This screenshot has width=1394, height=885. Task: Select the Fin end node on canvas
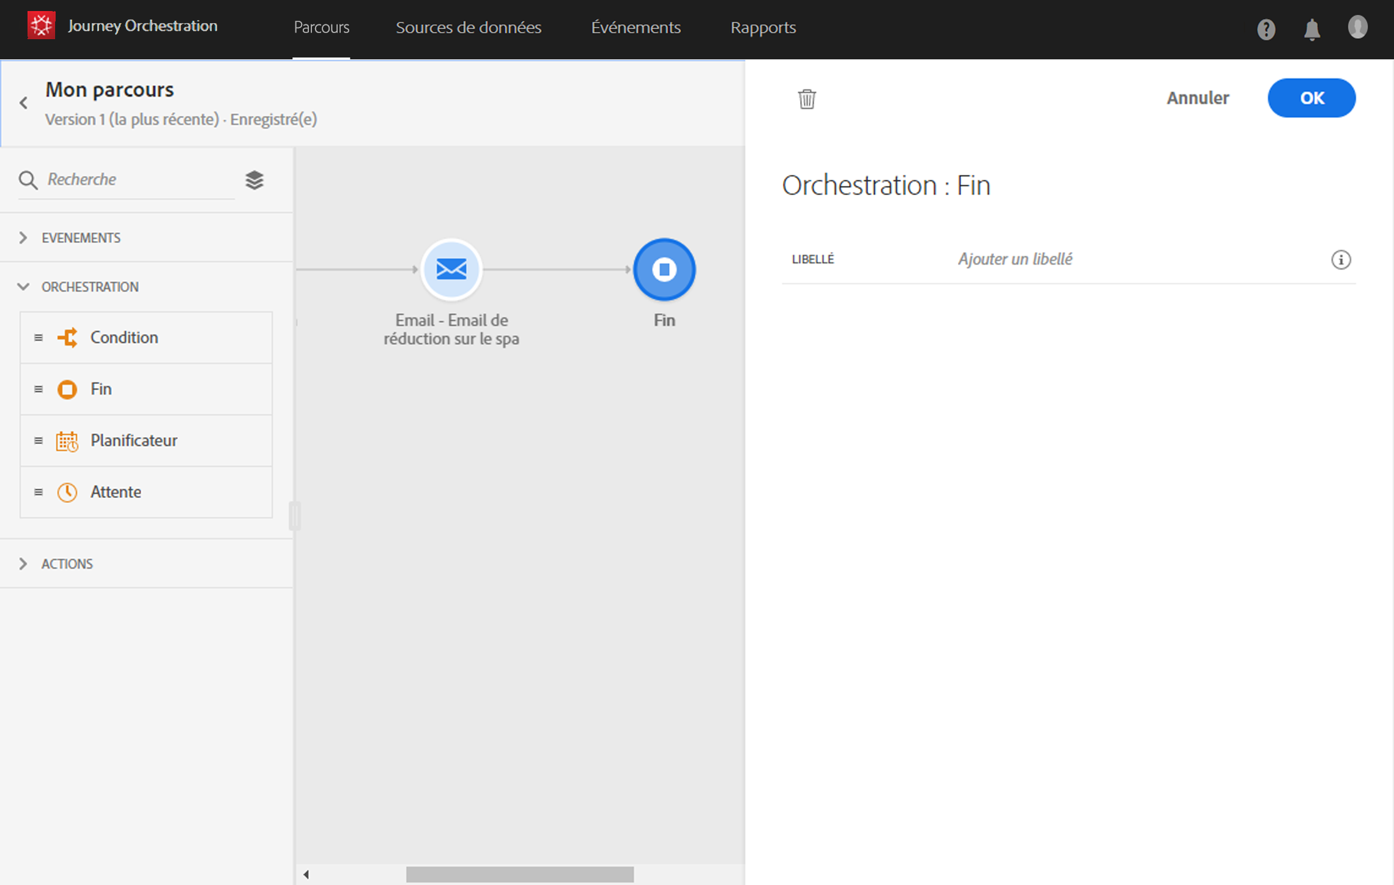point(664,269)
